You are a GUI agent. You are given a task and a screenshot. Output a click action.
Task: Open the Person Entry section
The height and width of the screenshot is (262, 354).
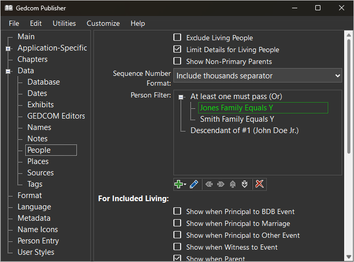[38, 241]
